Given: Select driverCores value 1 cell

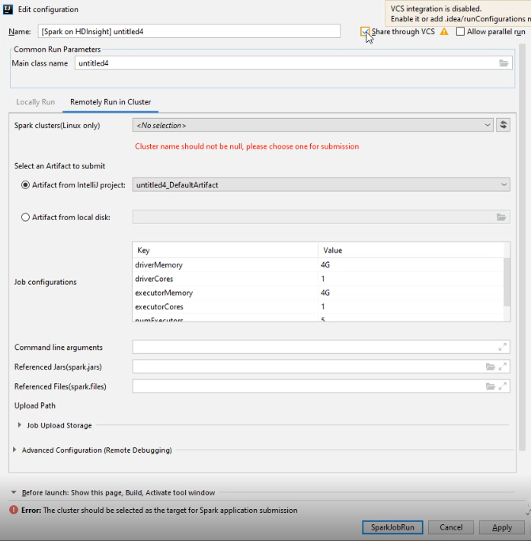Looking at the screenshot, I should pos(411,279).
